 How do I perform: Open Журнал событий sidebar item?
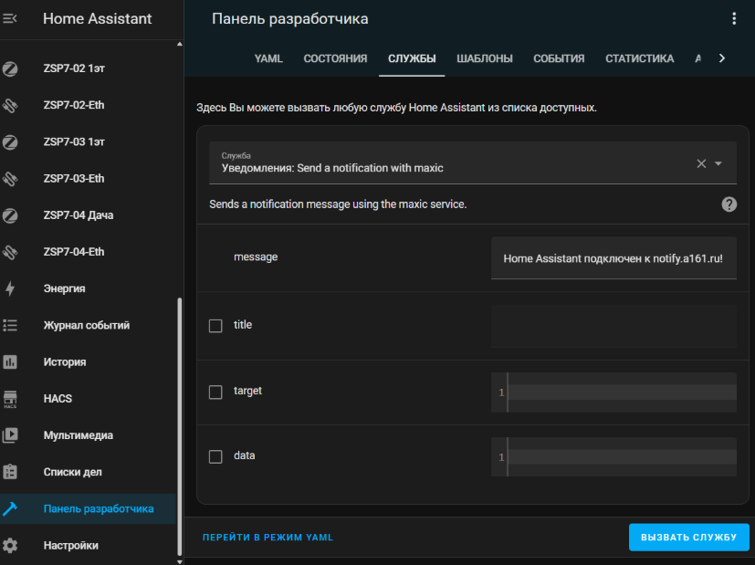pos(89,325)
